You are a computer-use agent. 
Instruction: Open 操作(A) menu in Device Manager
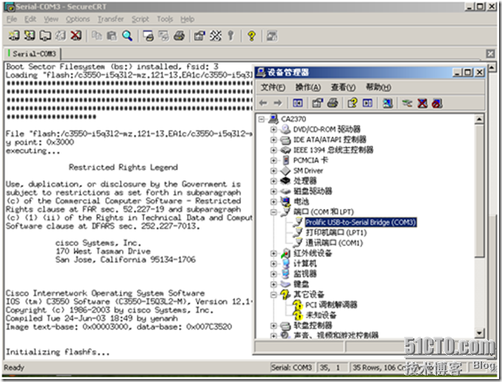(x=308, y=87)
